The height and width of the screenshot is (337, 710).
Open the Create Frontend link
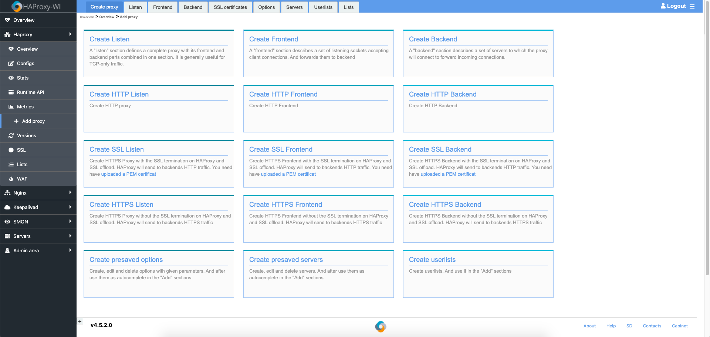pyautogui.click(x=274, y=39)
